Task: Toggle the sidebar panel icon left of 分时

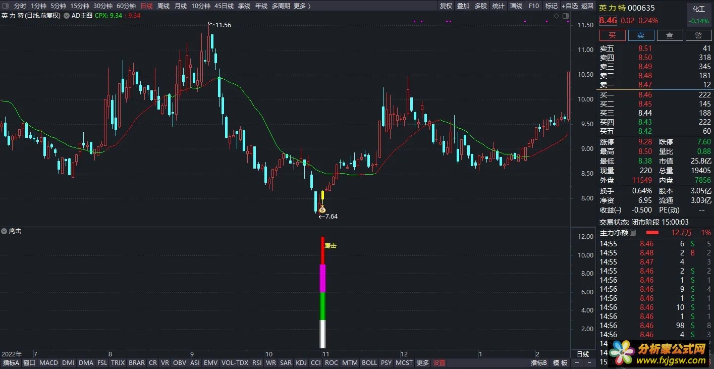Action: click(6, 6)
